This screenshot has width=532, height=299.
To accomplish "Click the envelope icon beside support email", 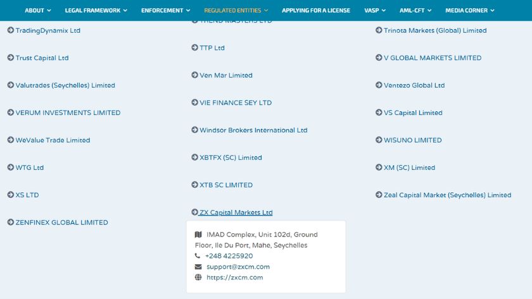I will (198, 267).
